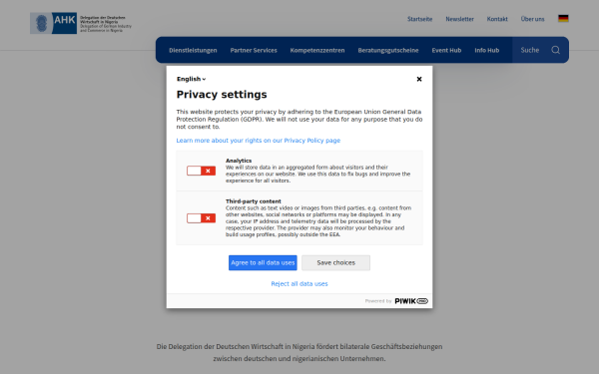The width and height of the screenshot is (599, 374).
Task: Click Agree to all data uses
Action: pos(263,263)
